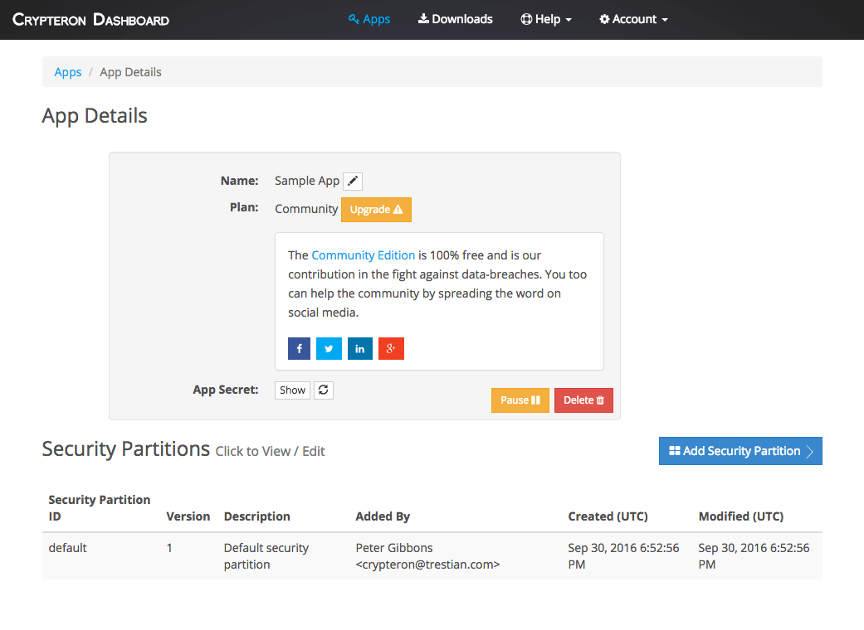Share on Google Plus via the icon
This screenshot has height=630, width=864.
click(391, 349)
